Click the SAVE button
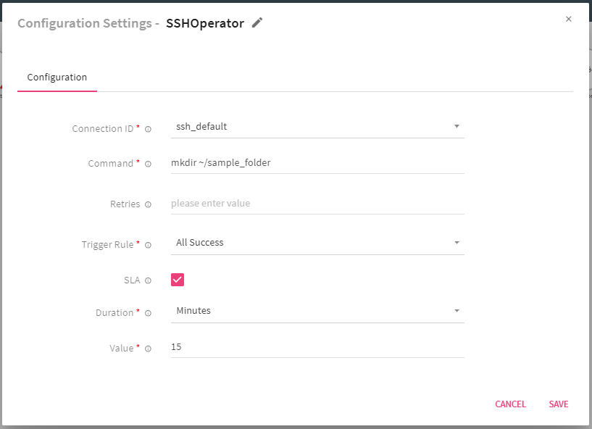592x429 pixels. pyautogui.click(x=558, y=404)
